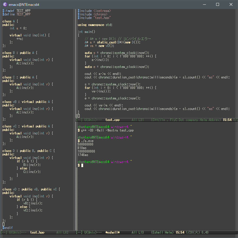Click the Emacs icon in title bar

5,4
